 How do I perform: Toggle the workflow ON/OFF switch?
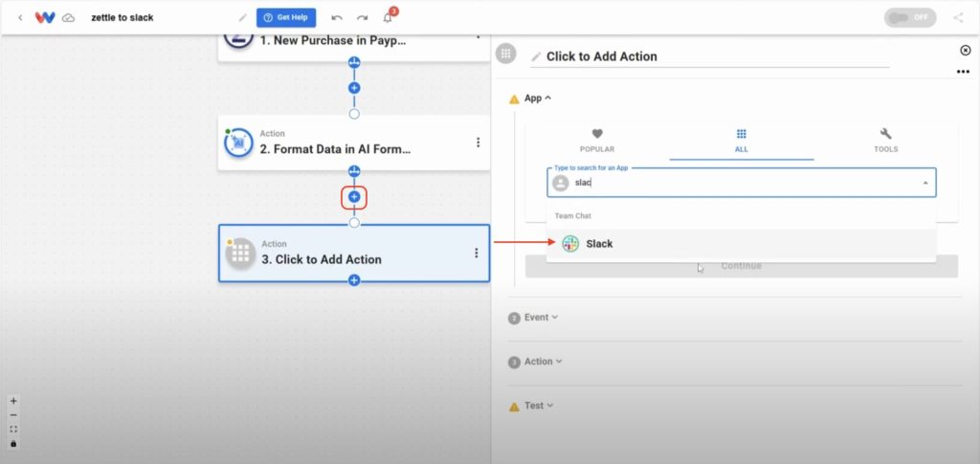pos(910,17)
